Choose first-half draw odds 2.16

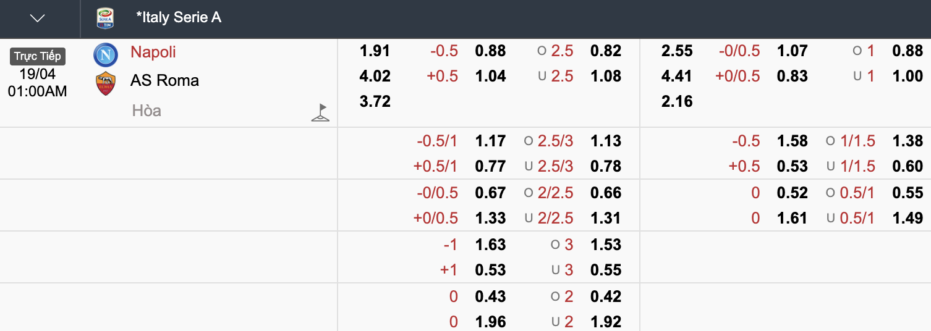677,101
